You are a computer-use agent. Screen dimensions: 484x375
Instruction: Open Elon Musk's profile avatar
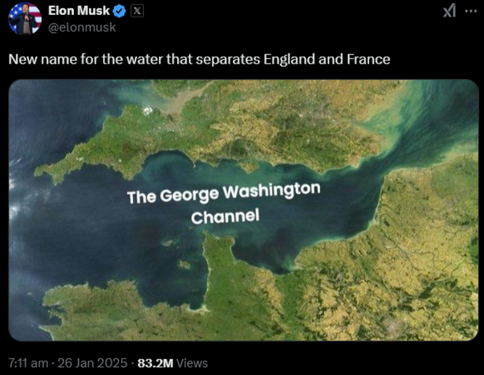pos(24,18)
